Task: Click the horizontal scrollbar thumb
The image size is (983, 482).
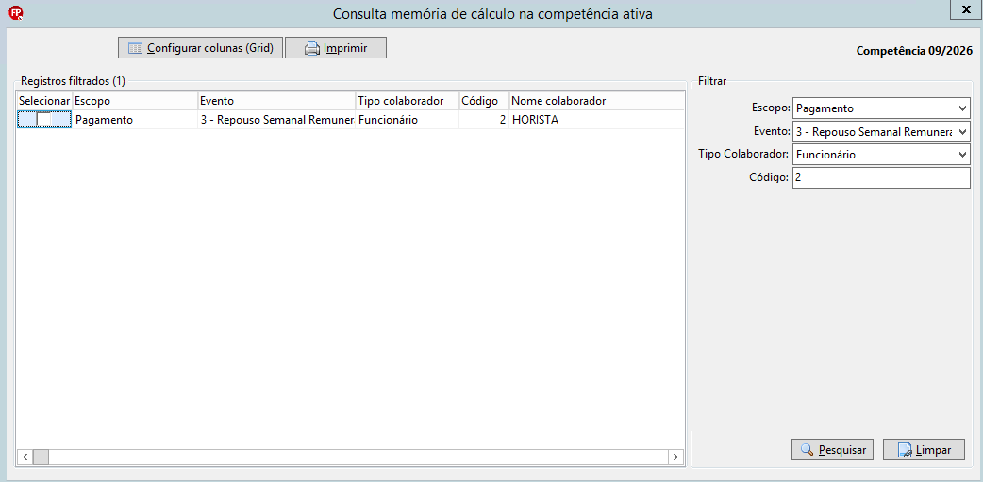Action: (41, 457)
